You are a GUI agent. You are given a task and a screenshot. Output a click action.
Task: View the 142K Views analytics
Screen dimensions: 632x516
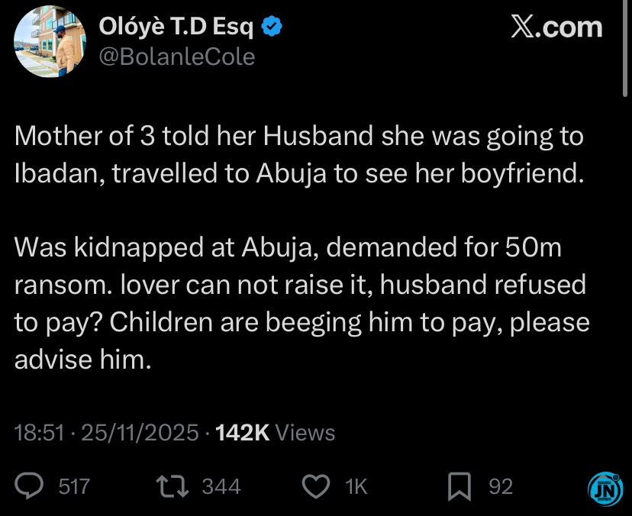click(x=276, y=433)
